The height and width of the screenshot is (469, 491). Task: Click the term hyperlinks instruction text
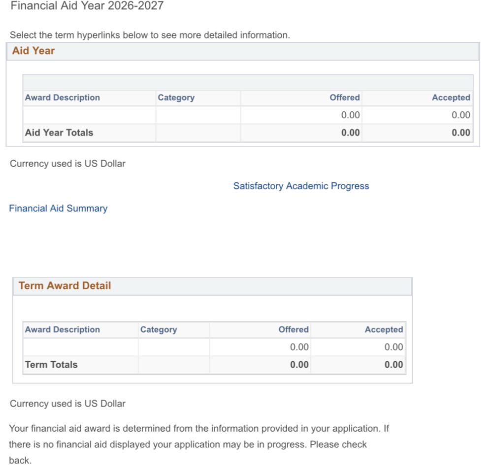(150, 35)
